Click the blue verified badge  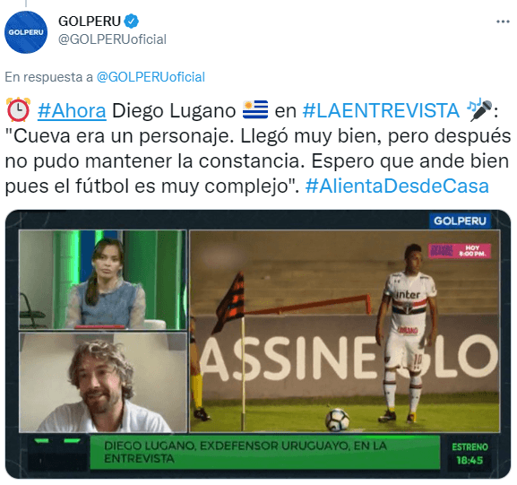coord(131,22)
